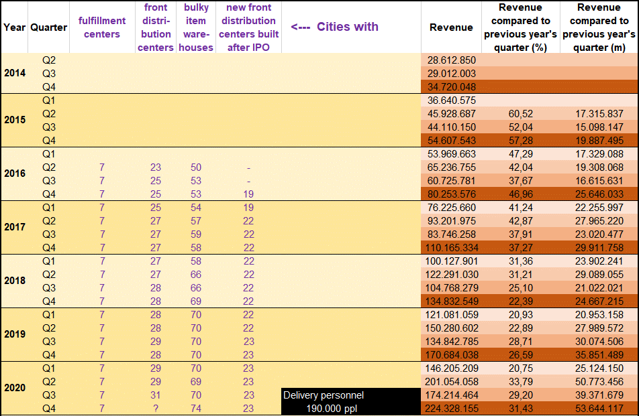
Task: Click bulky warehouses value 74
Action: tap(196, 409)
